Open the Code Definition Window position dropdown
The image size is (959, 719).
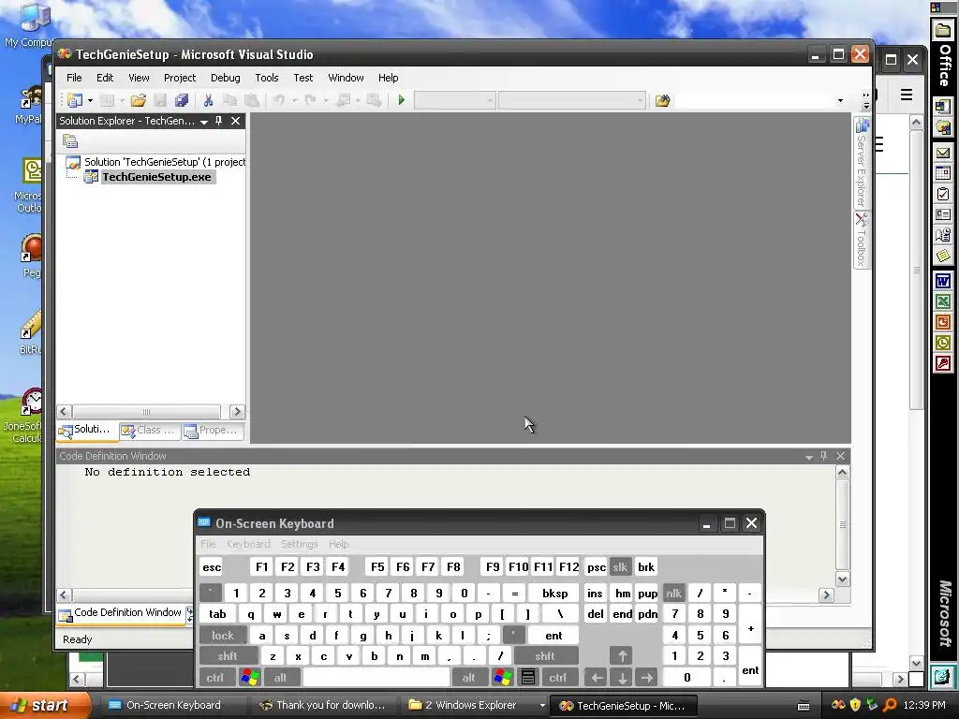tap(808, 457)
